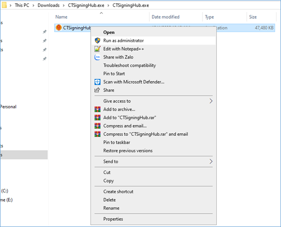The image size is (281, 227).
Task: Click Downloads in the address breadcrumb
Action: coord(48,5)
